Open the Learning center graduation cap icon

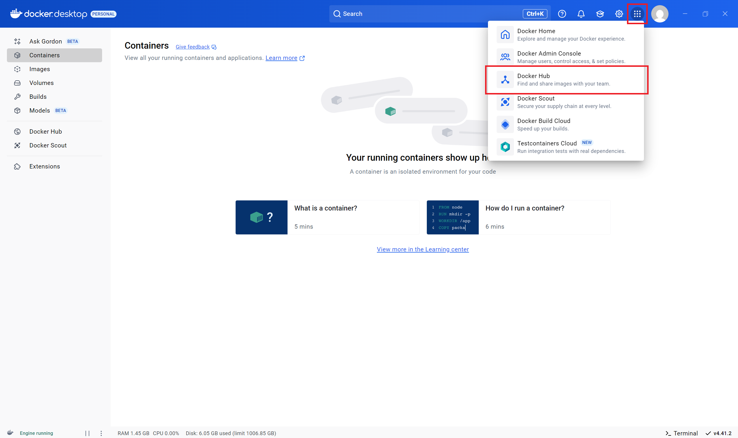pos(600,14)
